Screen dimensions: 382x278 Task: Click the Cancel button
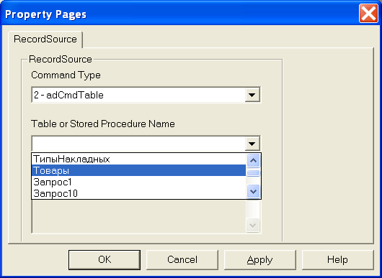tap(182, 260)
